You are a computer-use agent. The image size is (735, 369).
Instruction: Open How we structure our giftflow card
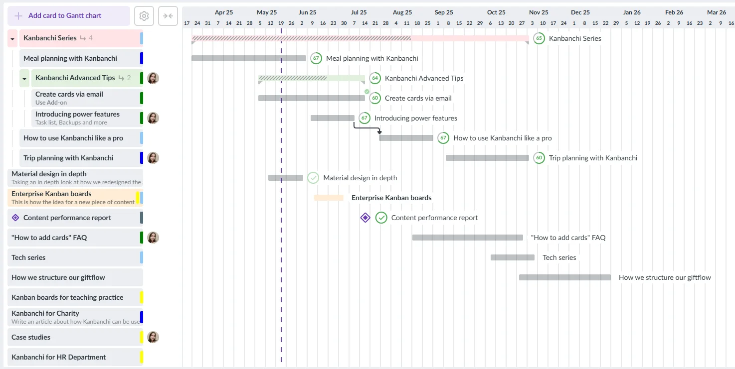(75, 277)
